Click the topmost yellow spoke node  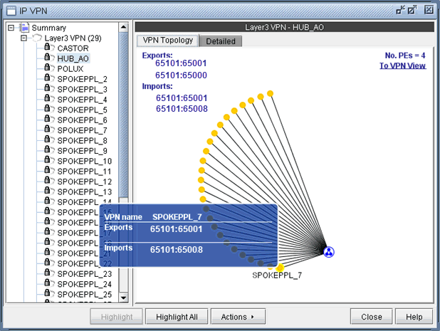pyautogui.click(x=270, y=93)
